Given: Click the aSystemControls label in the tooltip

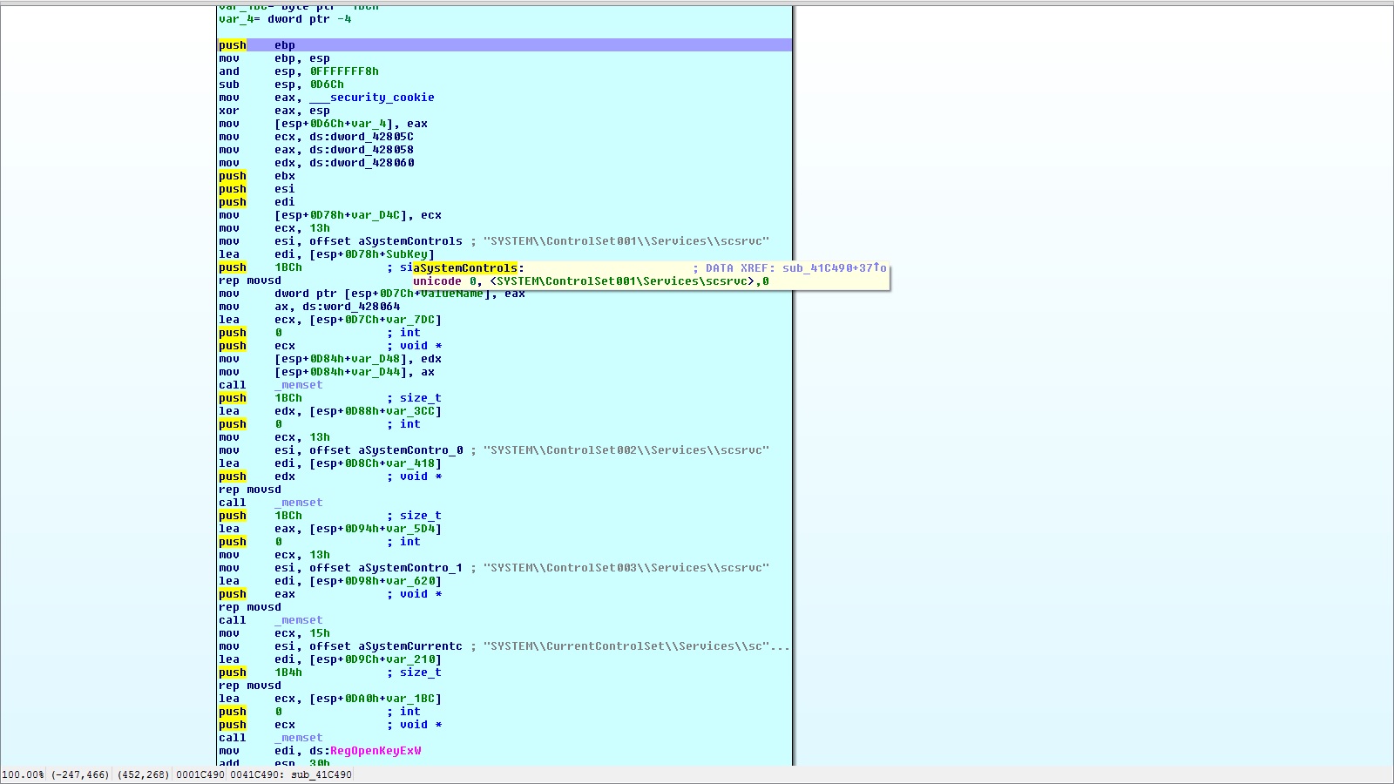Looking at the screenshot, I should pyautogui.click(x=465, y=268).
